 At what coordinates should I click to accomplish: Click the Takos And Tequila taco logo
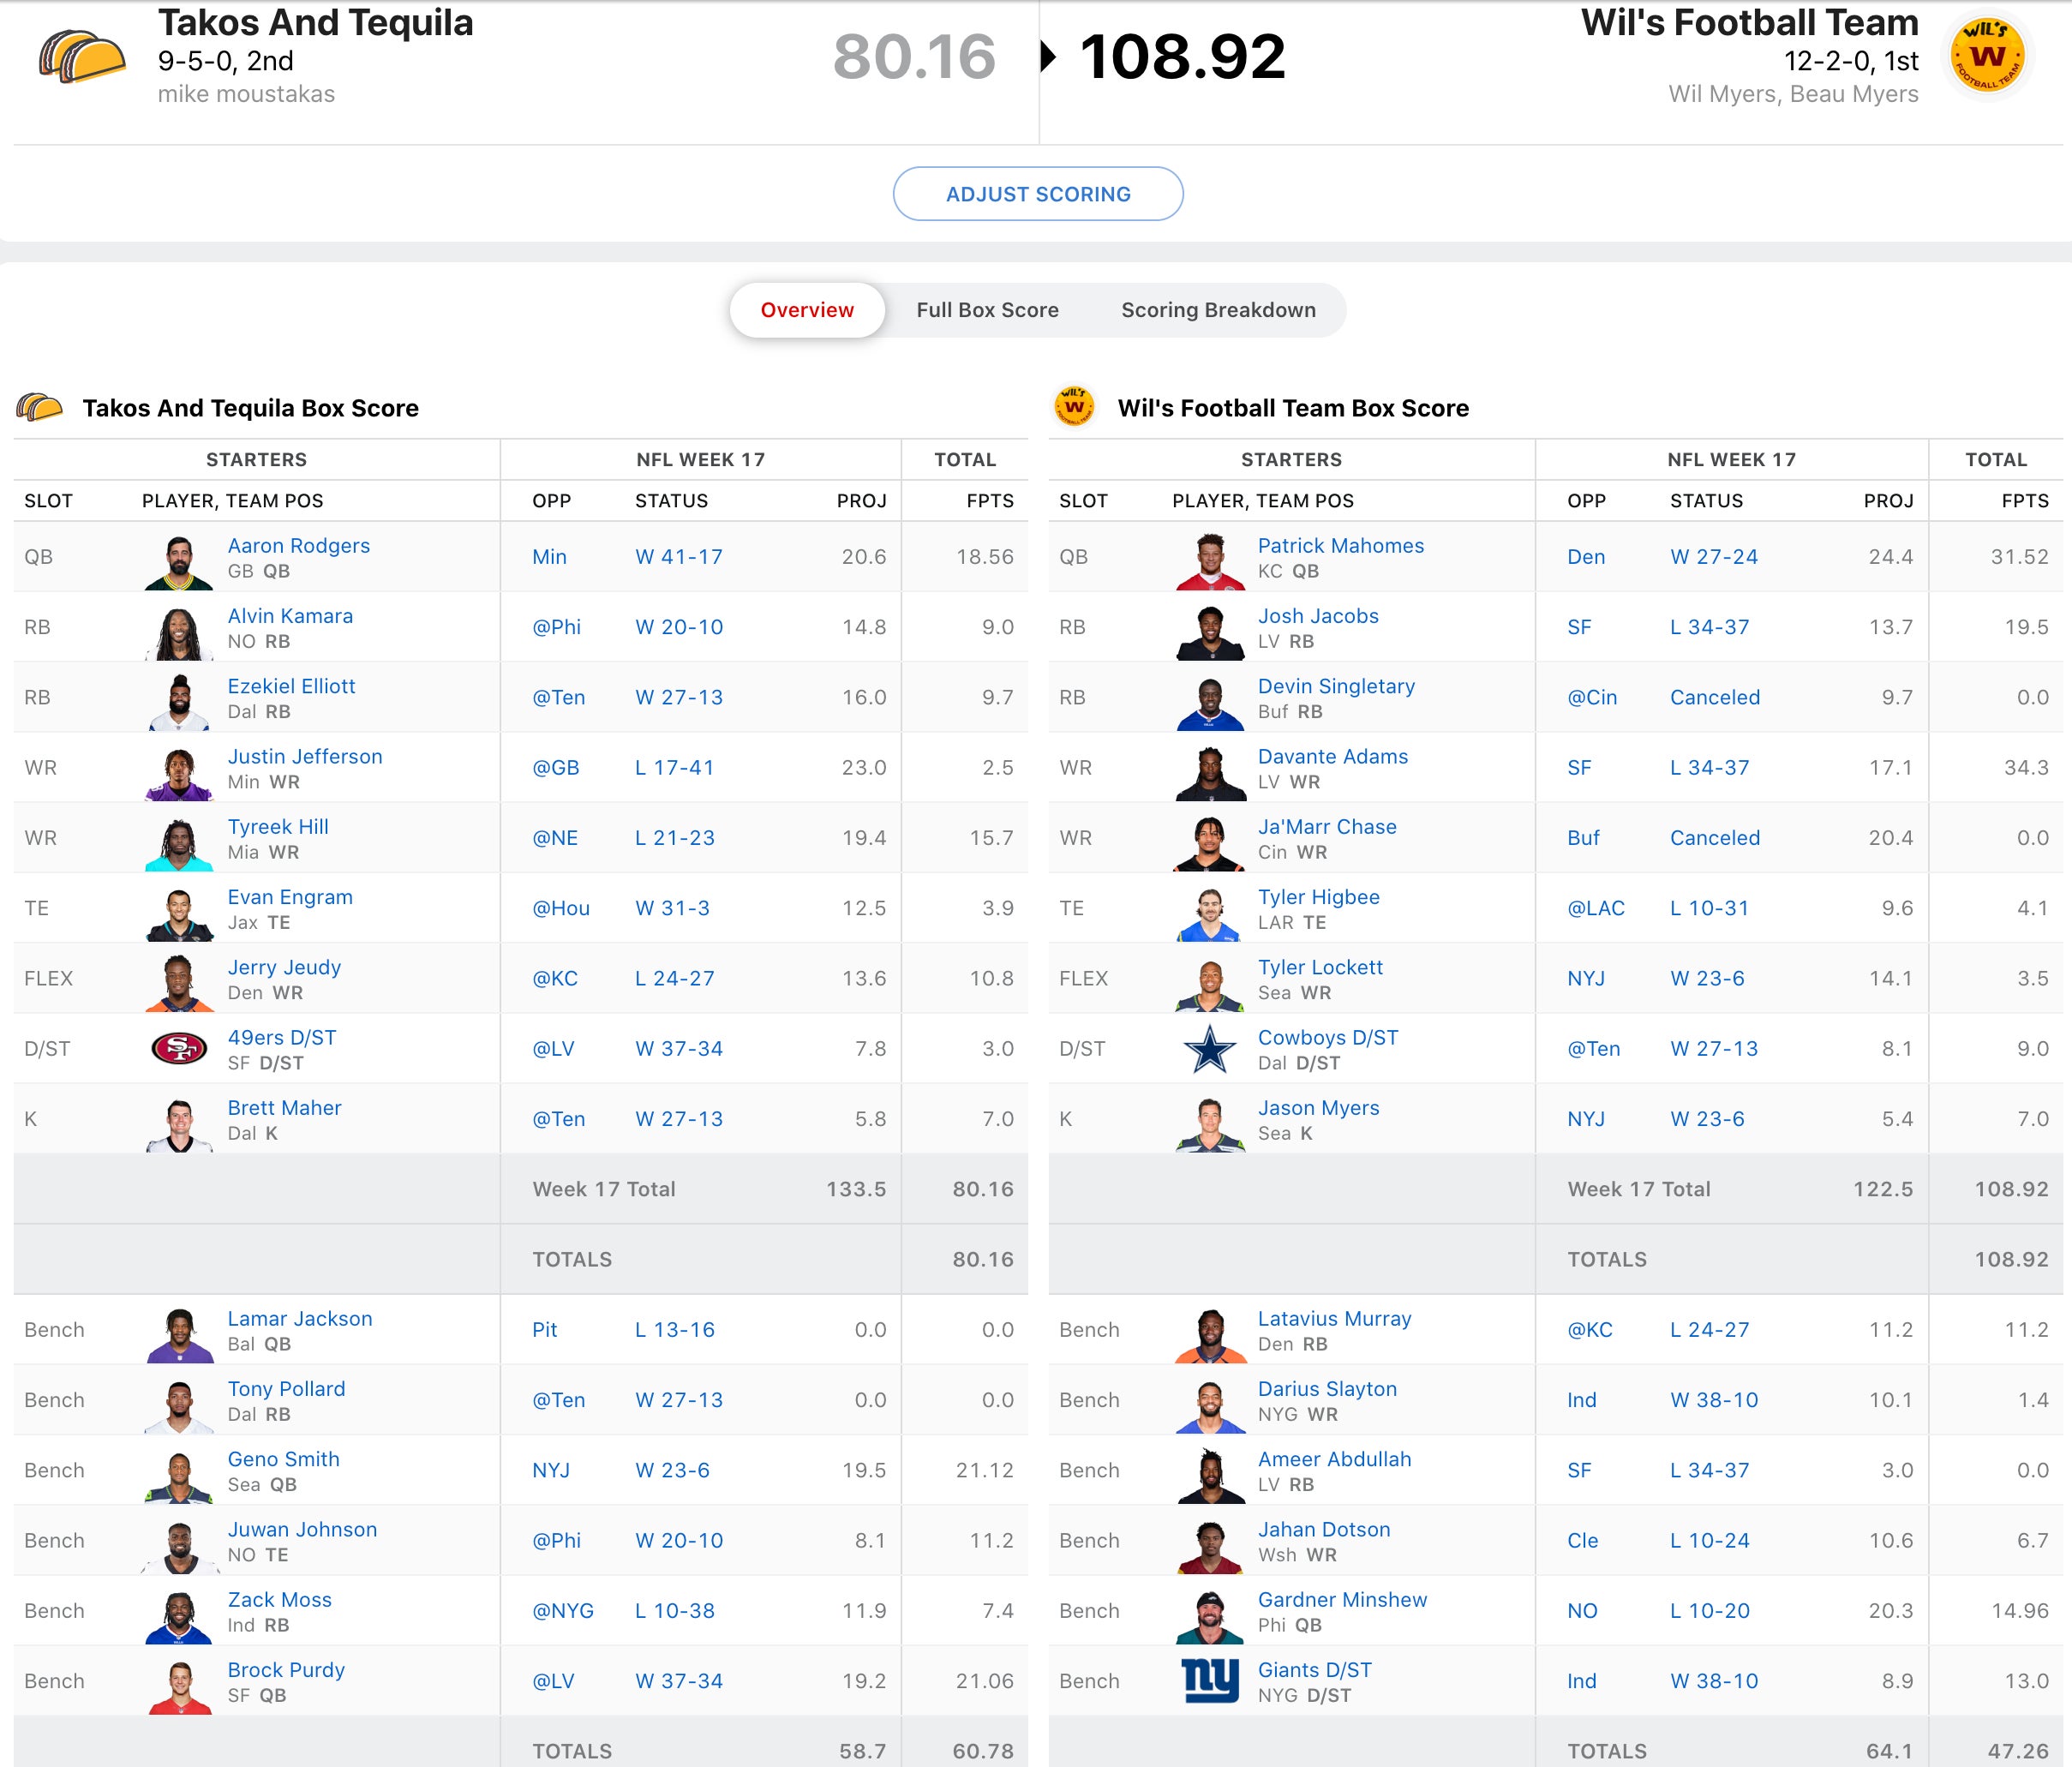coord(82,57)
